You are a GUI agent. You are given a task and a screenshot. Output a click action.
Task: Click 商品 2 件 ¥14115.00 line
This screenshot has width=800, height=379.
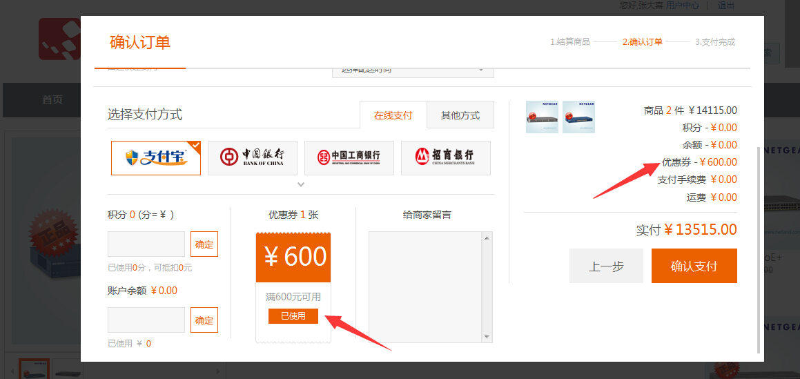690,110
